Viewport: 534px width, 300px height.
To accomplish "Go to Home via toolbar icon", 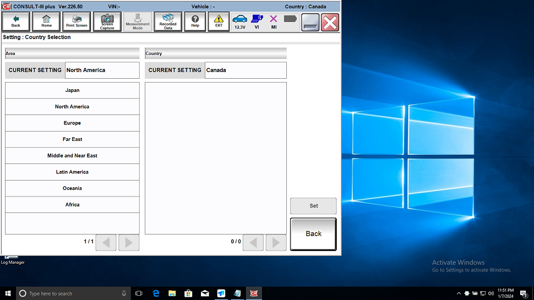I will (46, 22).
